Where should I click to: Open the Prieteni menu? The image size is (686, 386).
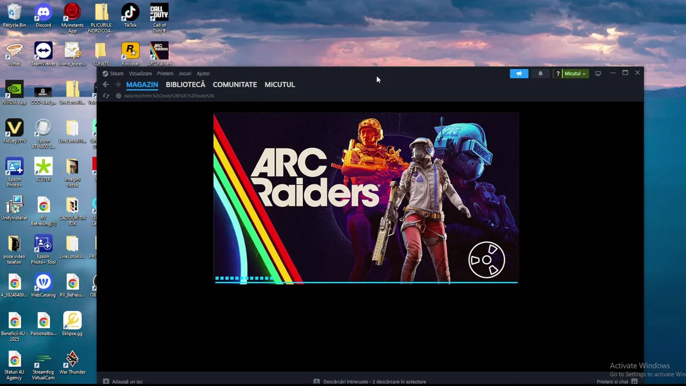[x=165, y=73]
